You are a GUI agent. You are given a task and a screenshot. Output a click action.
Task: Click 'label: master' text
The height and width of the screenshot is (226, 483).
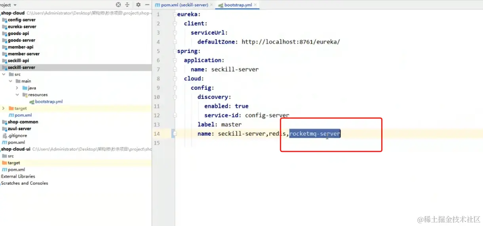click(x=219, y=124)
